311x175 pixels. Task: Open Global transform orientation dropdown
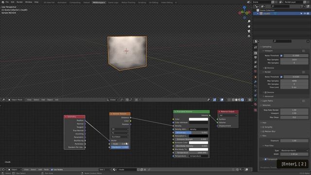tap(112, 100)
